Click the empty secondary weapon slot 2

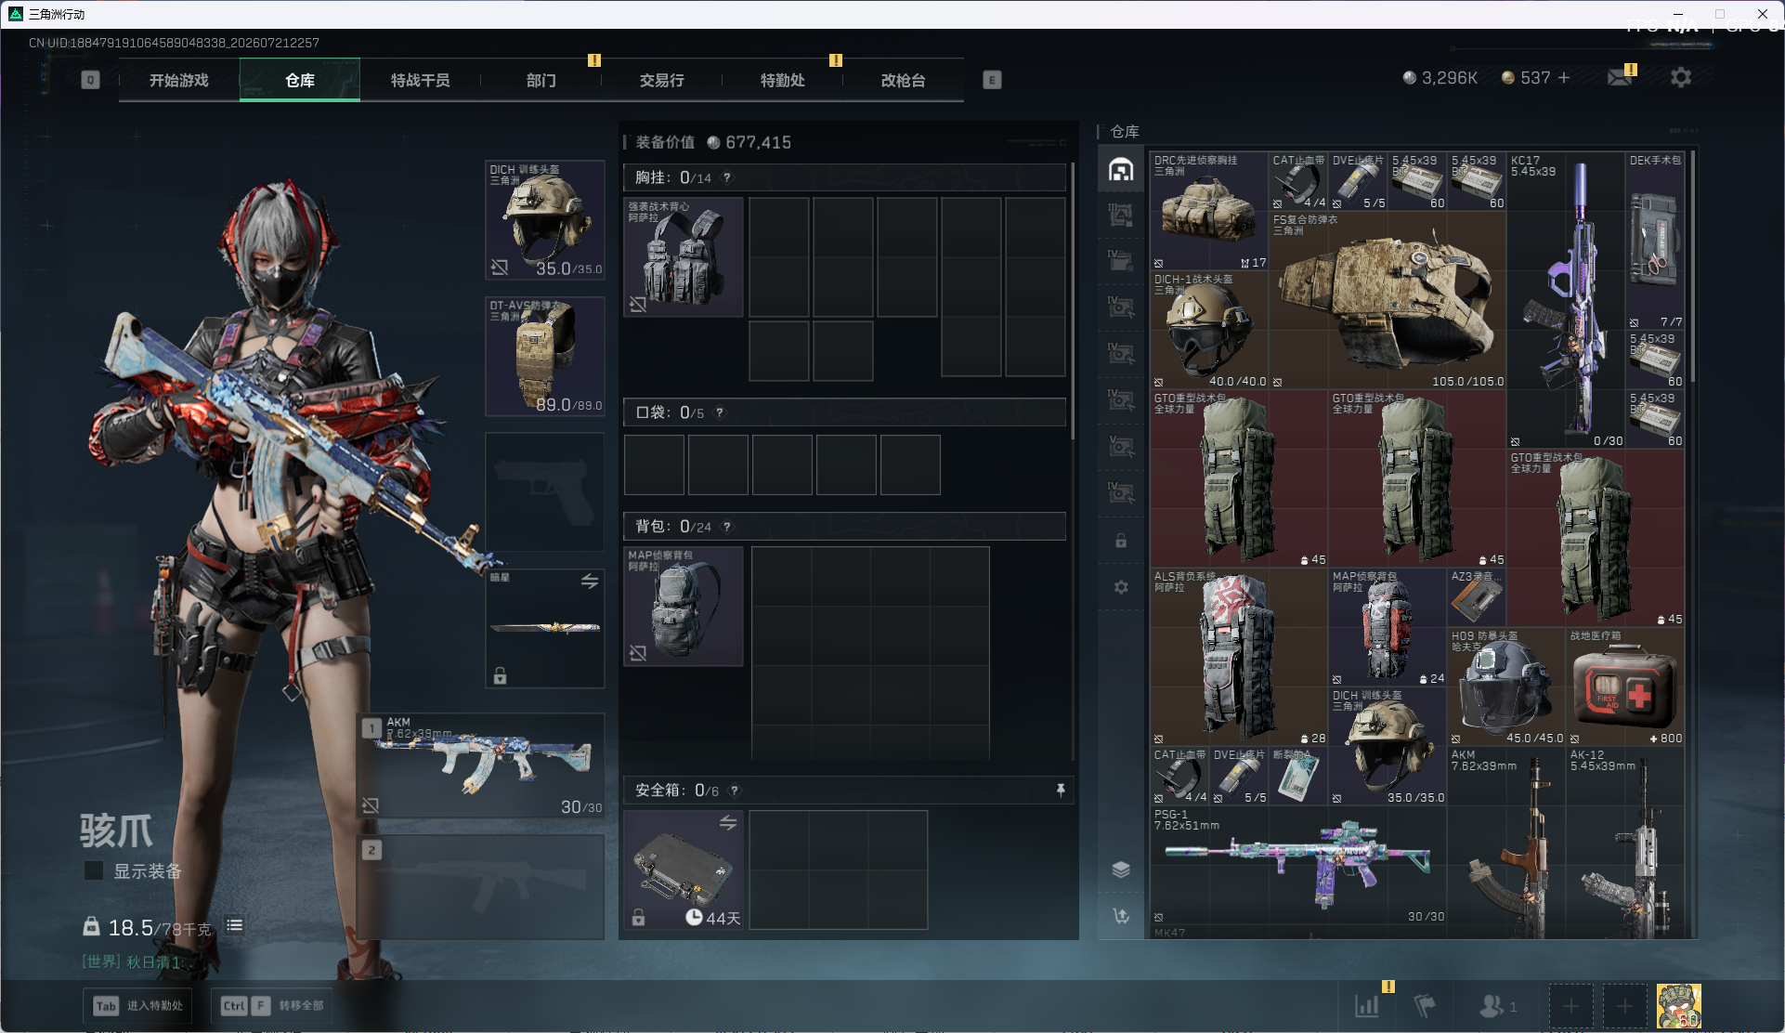coord(481,887)
